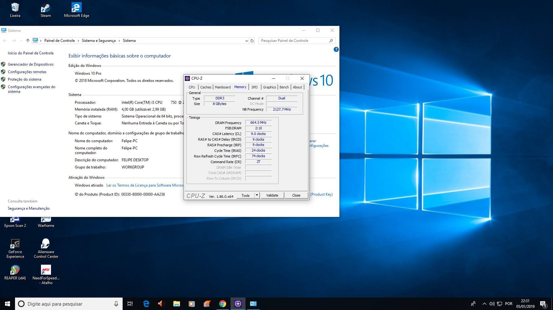This screenshot has width=553, height=310.
Task: Open Configurações avançadas do sistema link
Action: [x=32, y=89]
